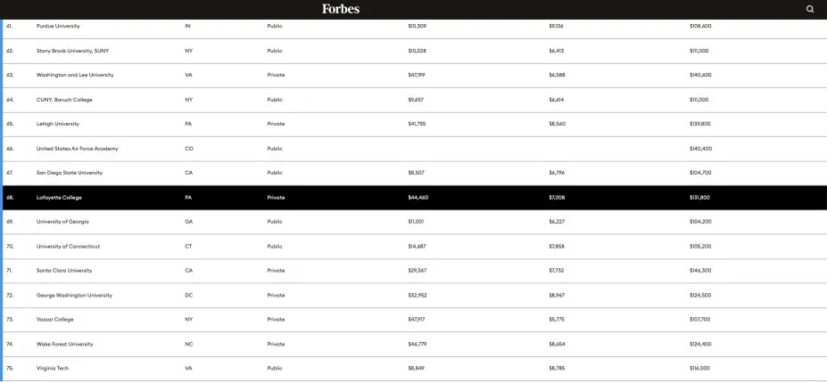
Task: Open San Diego State University row
Action: [69, 173]
